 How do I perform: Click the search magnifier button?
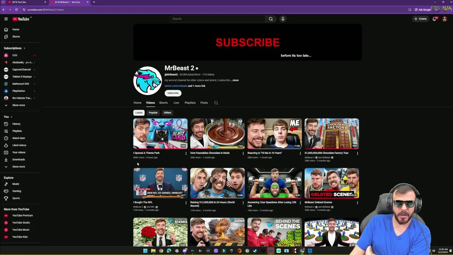click(271, 19)
